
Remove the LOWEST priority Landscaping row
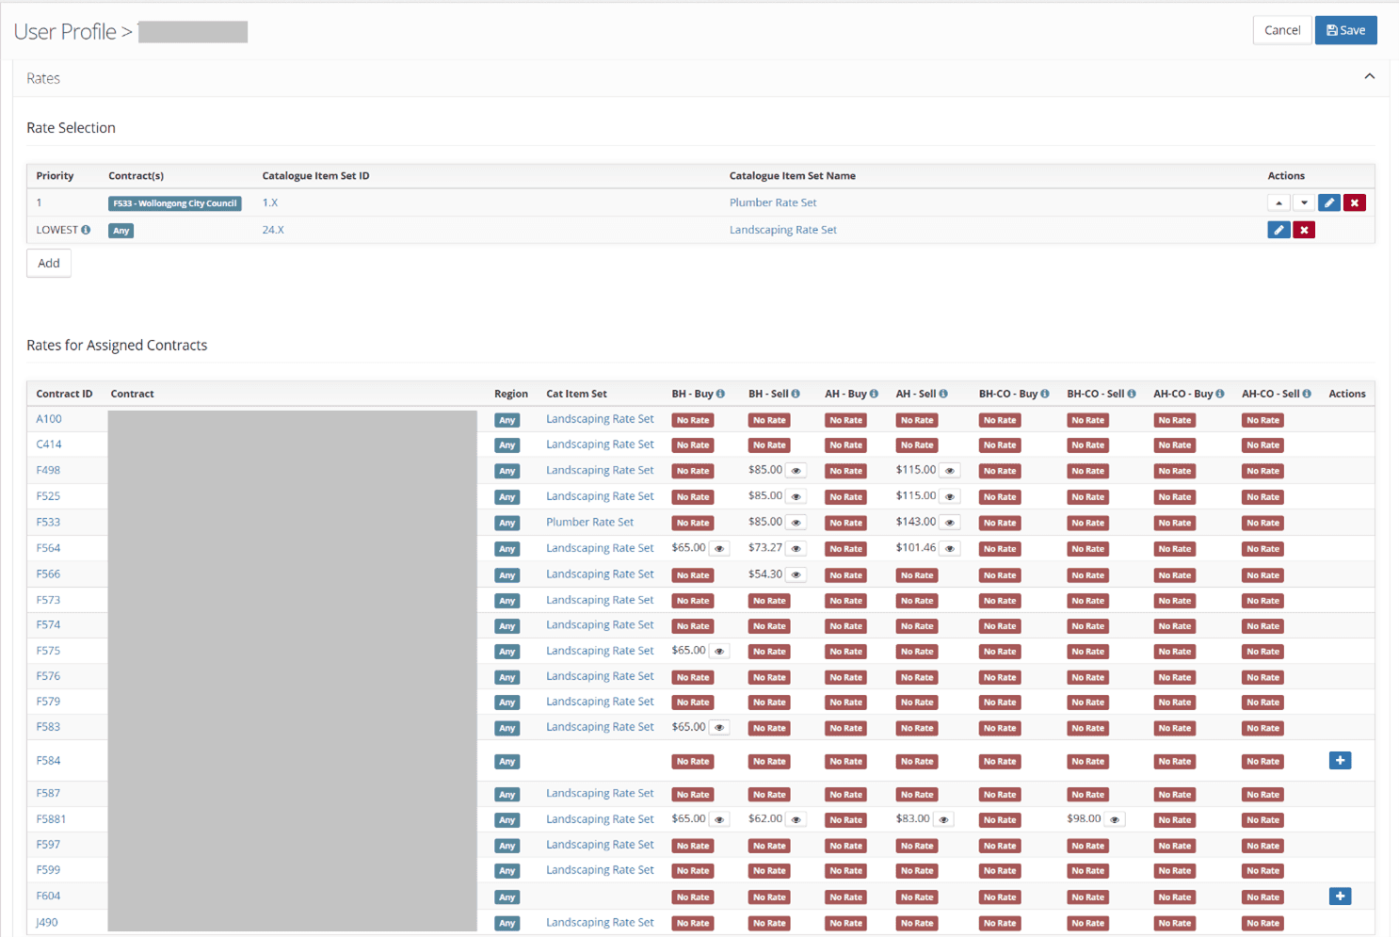pos(1303,230)
